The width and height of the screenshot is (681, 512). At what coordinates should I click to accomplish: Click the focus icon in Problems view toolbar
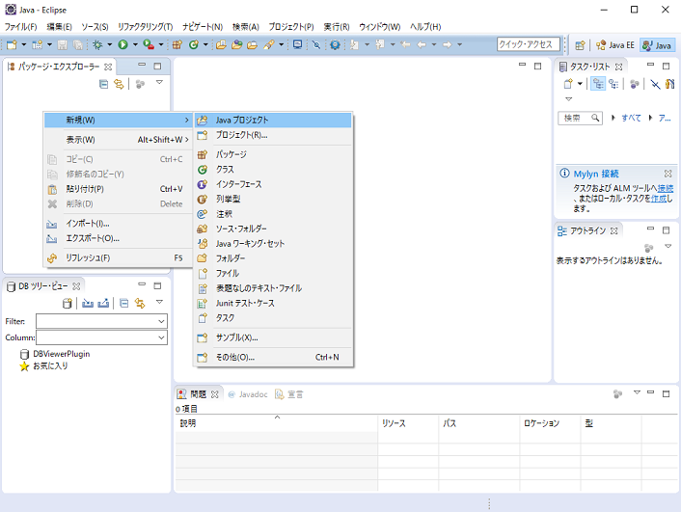click(x=617, y=393)
